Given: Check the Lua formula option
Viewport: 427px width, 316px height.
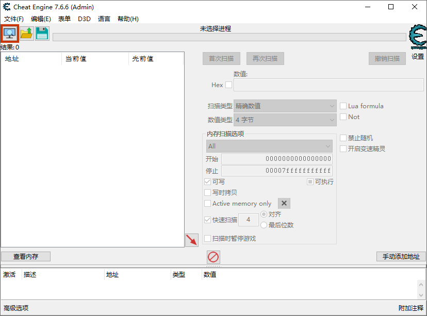Looking at the screenshot, I should coord(343,106).
